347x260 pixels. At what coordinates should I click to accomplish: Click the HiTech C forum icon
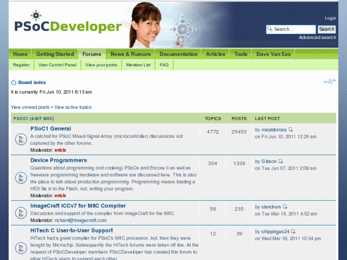[21, 248]
